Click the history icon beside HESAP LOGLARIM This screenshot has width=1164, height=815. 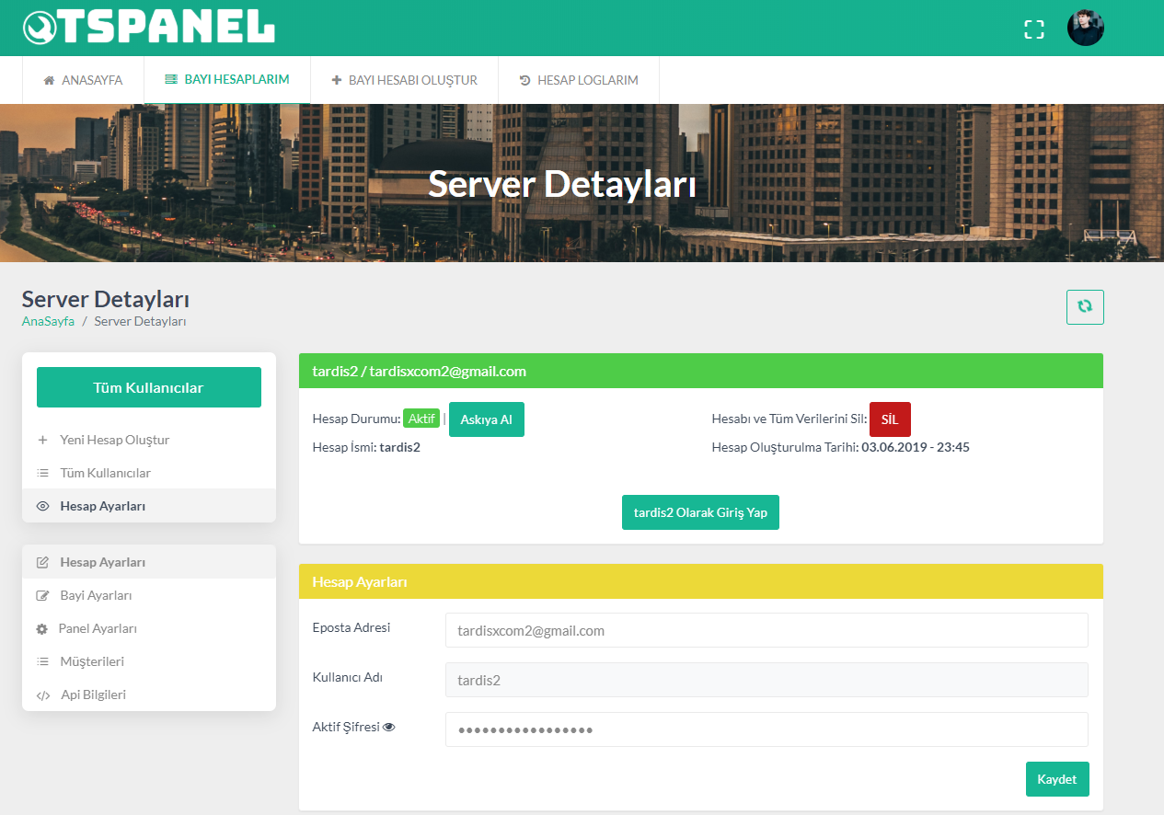click(525, 80)
